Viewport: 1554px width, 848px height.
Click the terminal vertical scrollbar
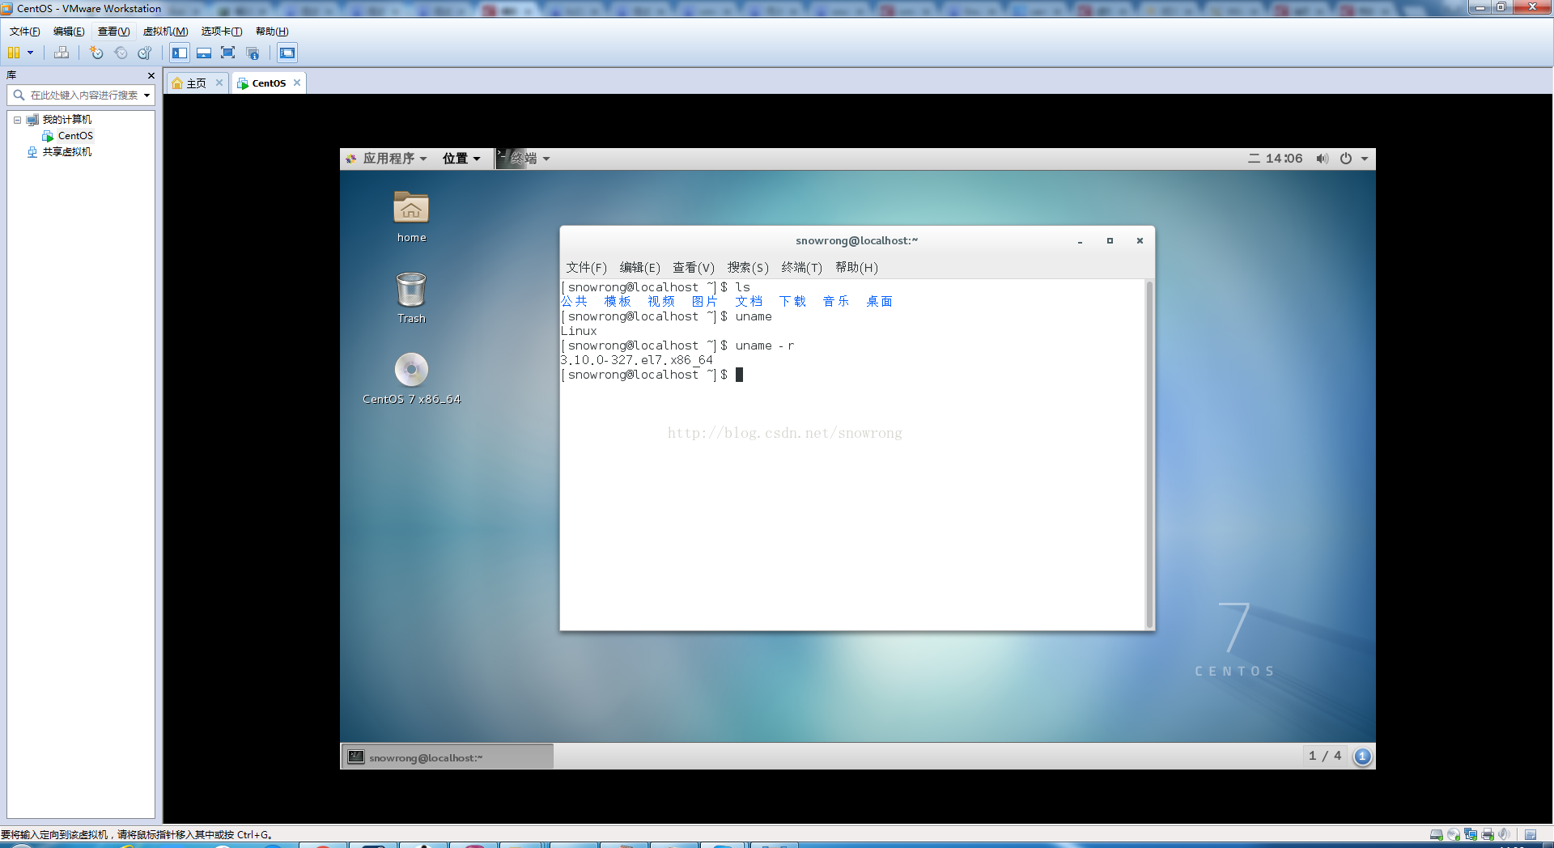(x=1149, y=454)
